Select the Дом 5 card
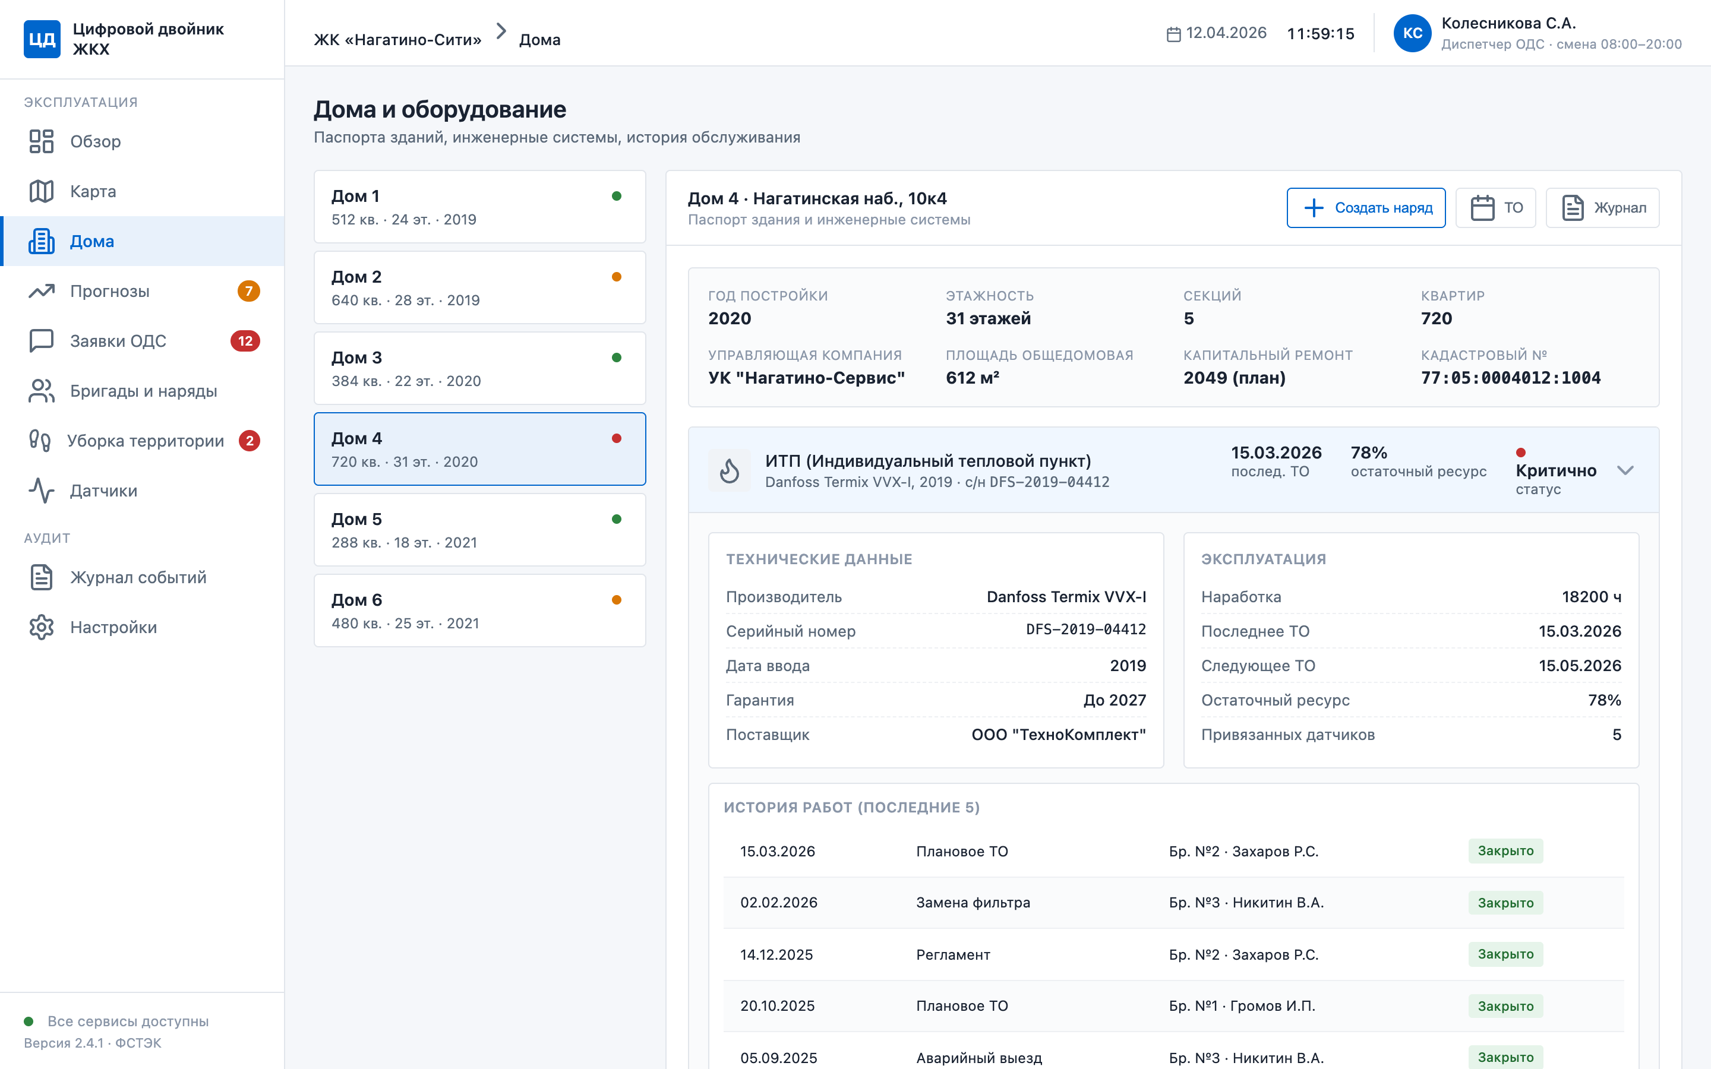Screen dimensions: 1711x1069 [x=479, y=530]
